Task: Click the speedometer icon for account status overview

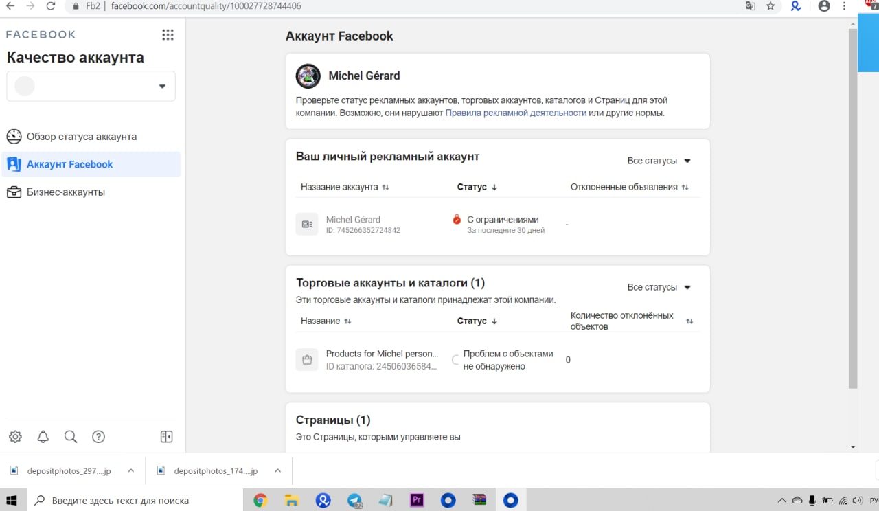Action: tap(14, 136)
